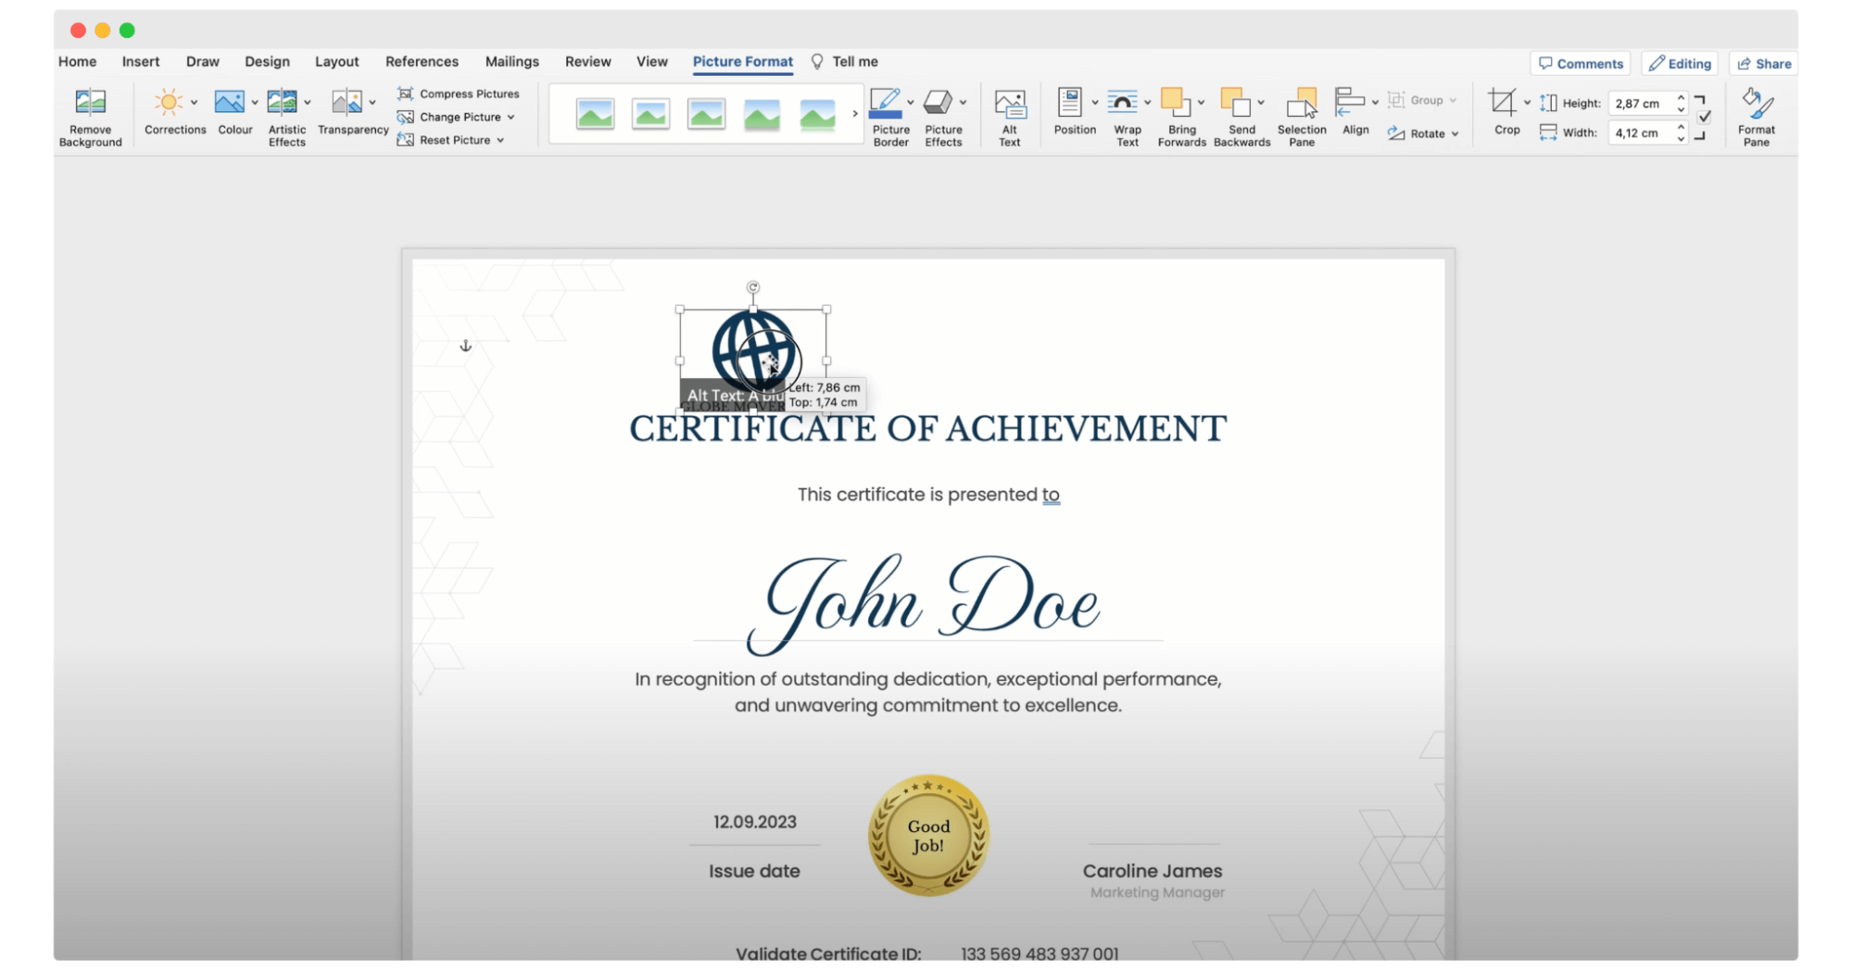Expand the Bring Forwards dropdown arrow
The image size is (1852, 971).
pyautogui.click(x=1201, y=103)
